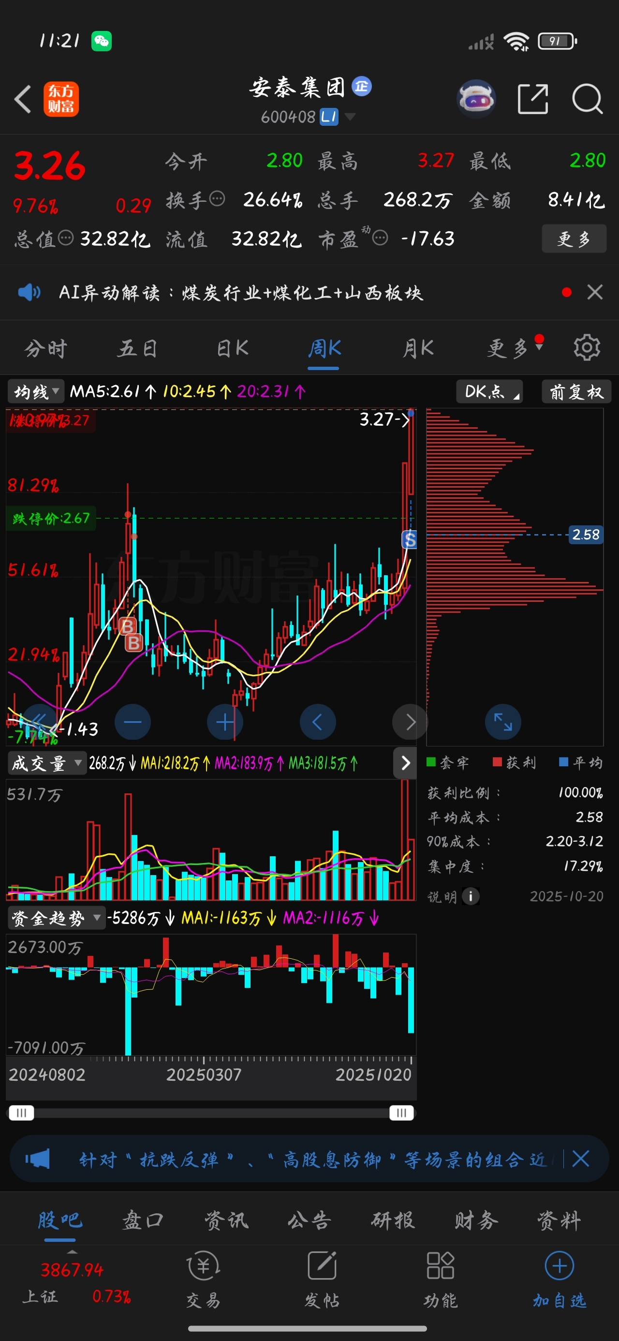Close the 抗跌反弹 announcement bar
The image size is (619, 1341).
coord(580,1159)
